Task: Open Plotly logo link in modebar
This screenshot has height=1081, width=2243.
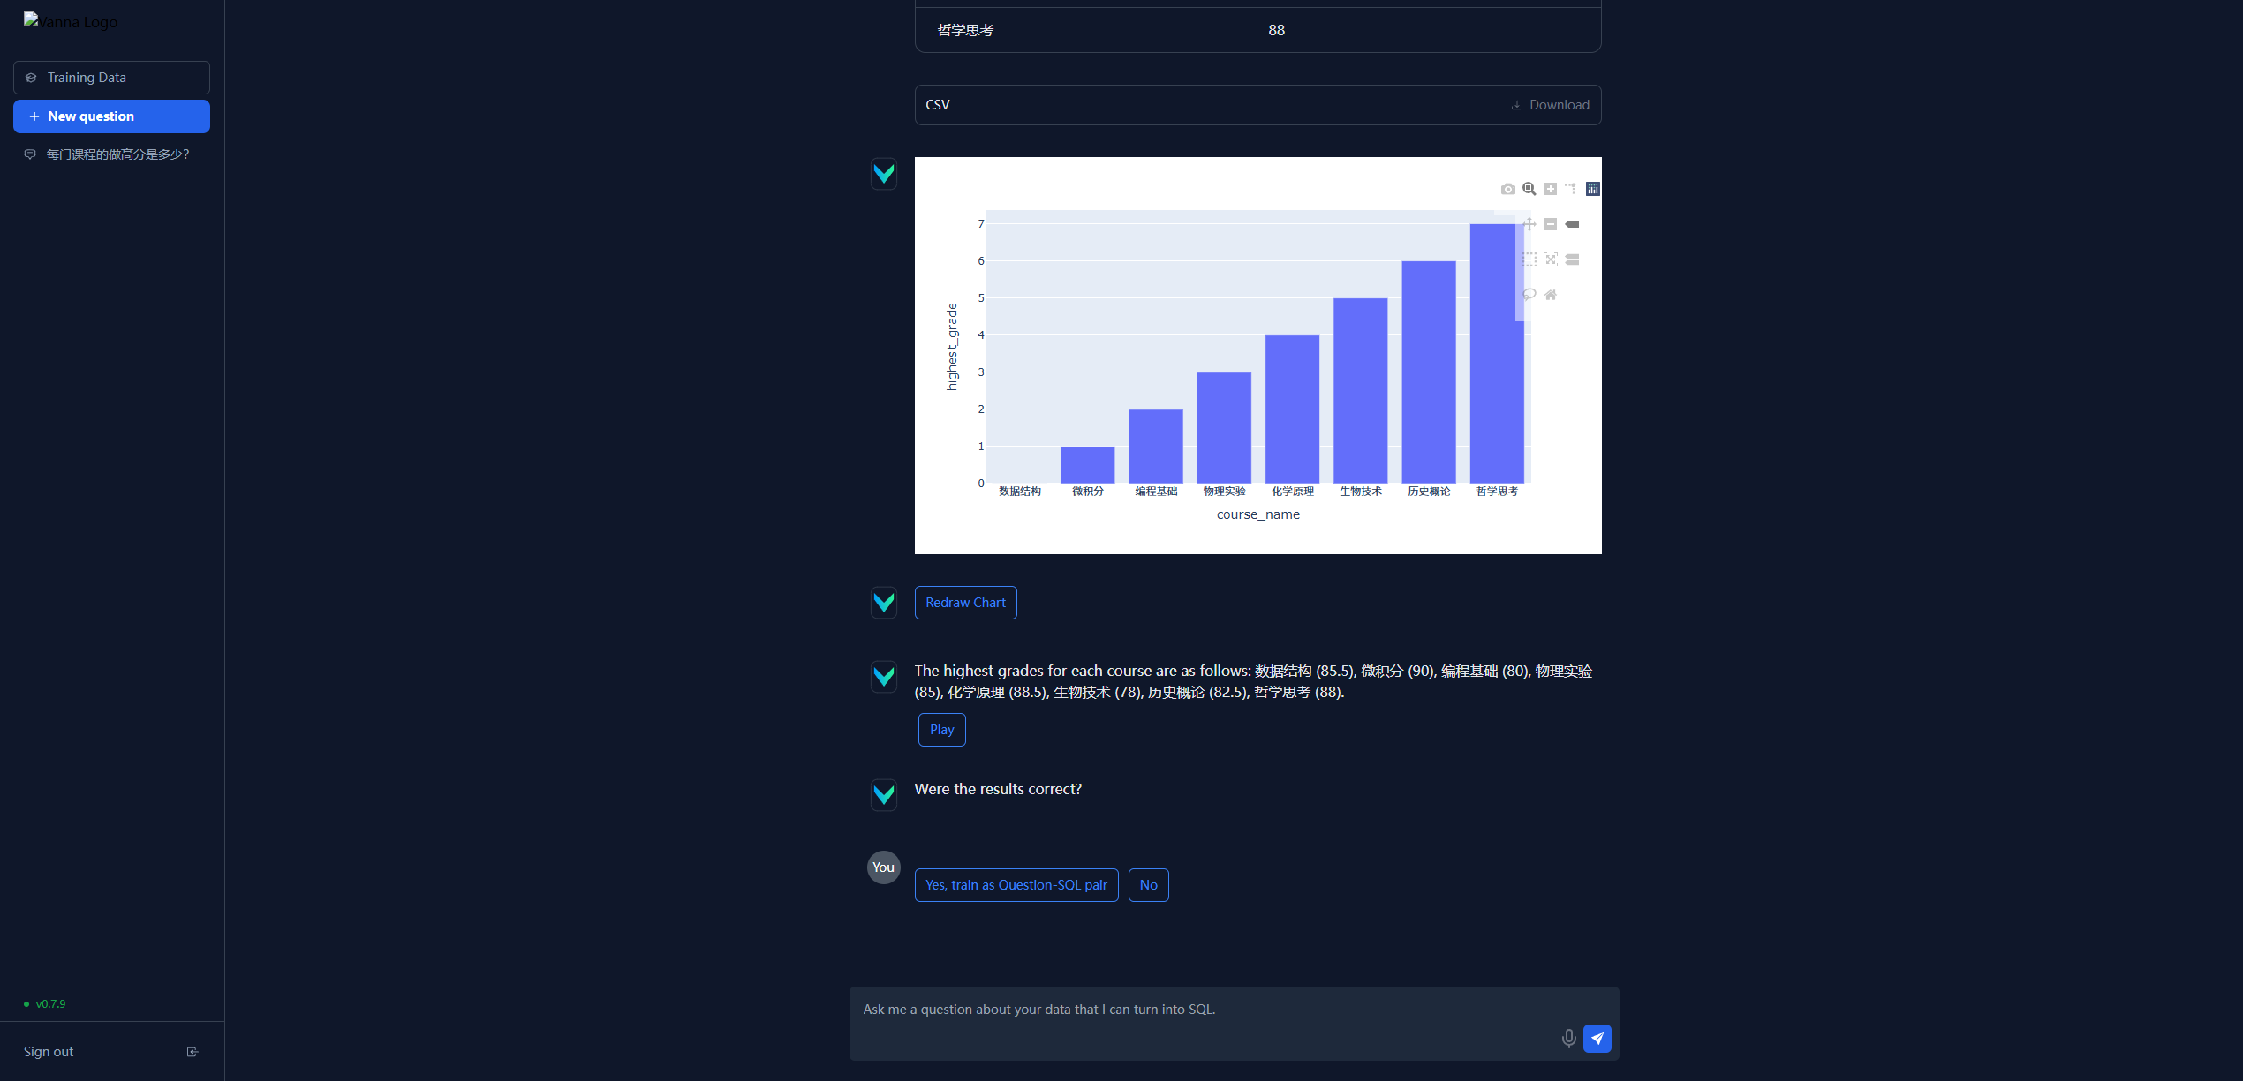Action: click(1592, 189)
